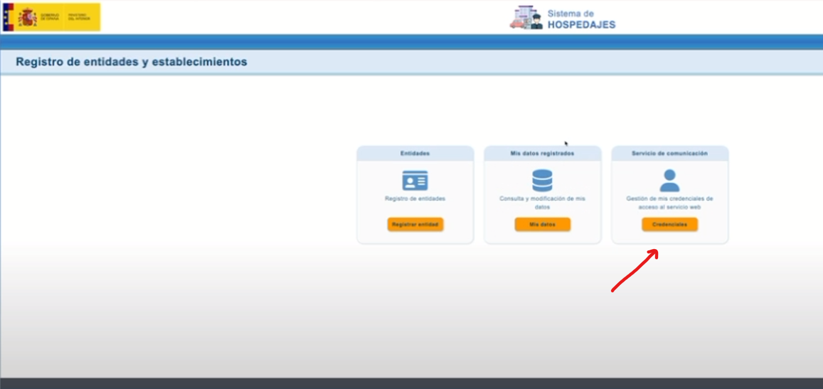This screenshot has width=823, height=389.
Task: Click the Registro de entidades y establecimientos heading
Action: coord(131,62)
